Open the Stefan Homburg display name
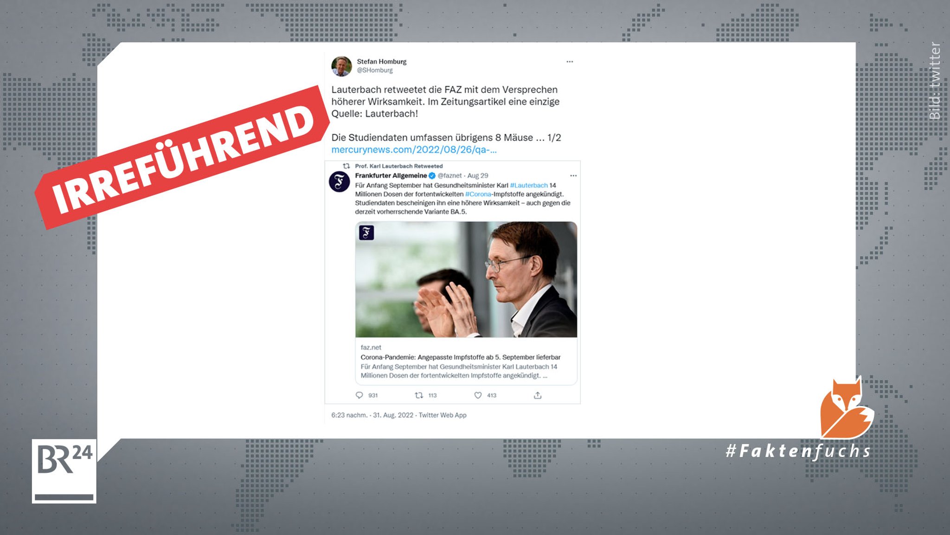This screenshot has height=535, width=950. tap(381, 62)
